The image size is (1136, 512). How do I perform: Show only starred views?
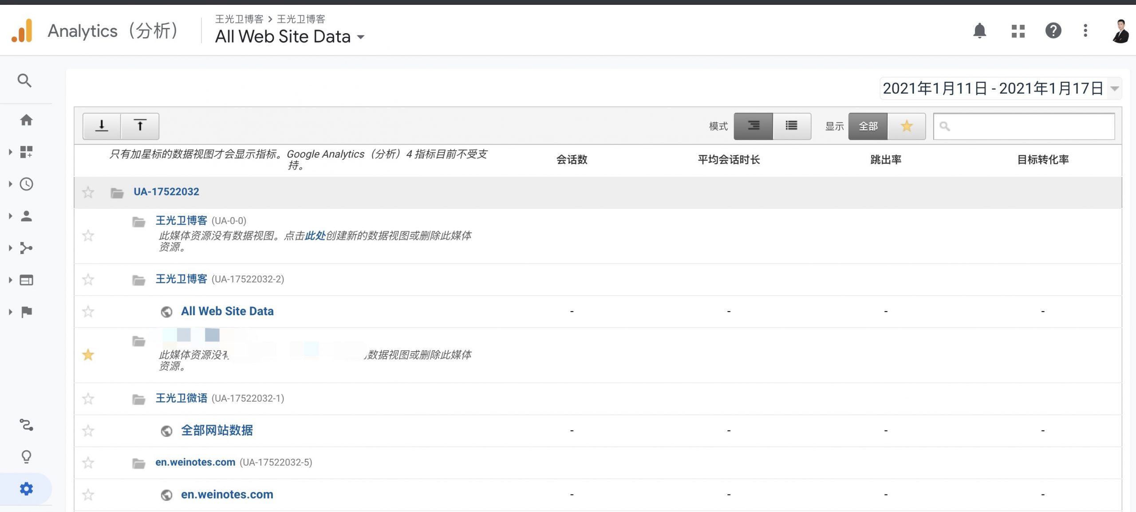tap(907, 126)
